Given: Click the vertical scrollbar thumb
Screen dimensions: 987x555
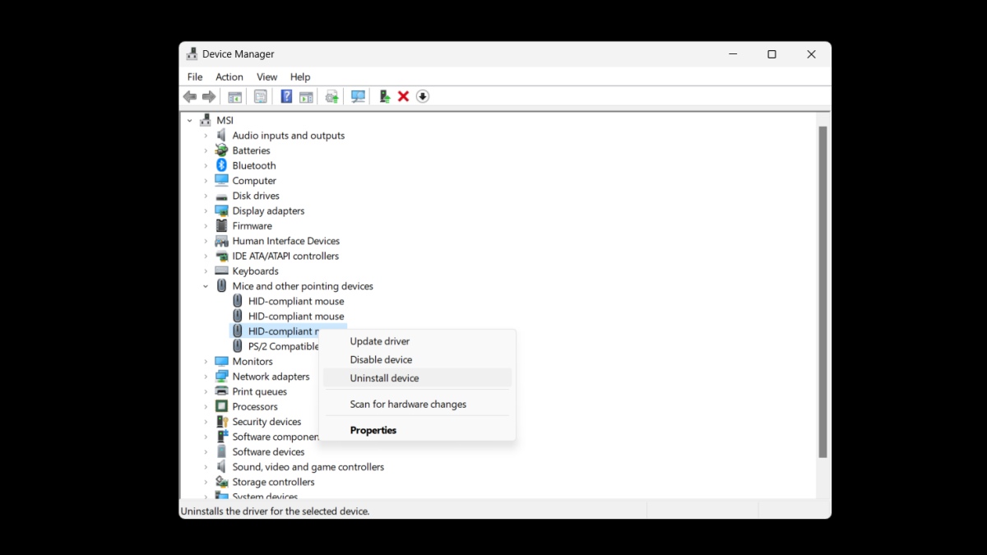Looking at the screenshot, I should (822, 292).
